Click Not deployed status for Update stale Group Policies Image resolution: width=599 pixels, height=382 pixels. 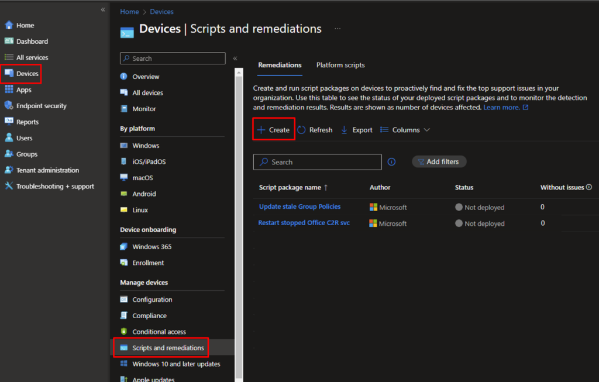coord(480,208)
